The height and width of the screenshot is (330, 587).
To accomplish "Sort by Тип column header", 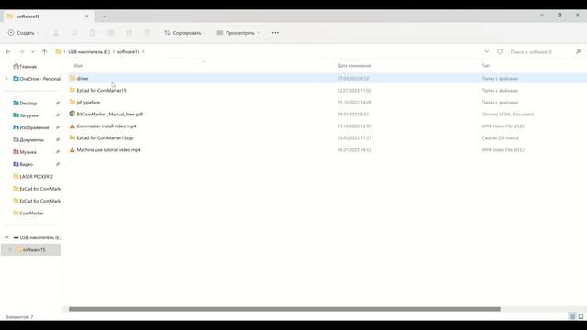I will [x=485, y=65].
